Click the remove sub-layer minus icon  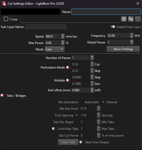(x=138, y=19)
